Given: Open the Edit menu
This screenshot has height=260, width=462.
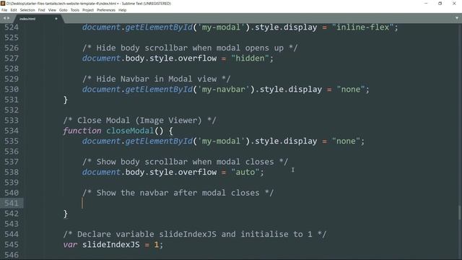Looking at the screenshot, I should tap(14, 10).
